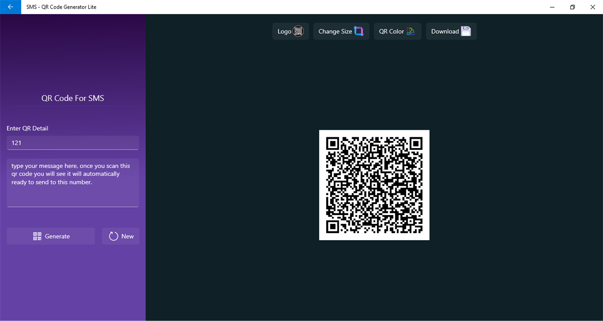Click the window title 'SMS - QR Code Generator Lite'
The image size is (603, 321).
coord(61,7)
